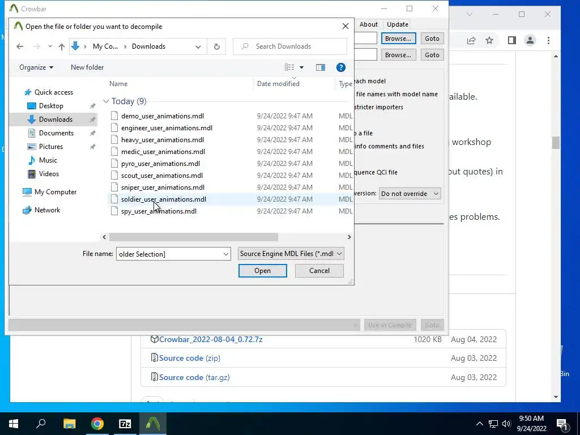Switch to Crowbar About tab
The image size is (580, 435).
pyautogui.click(x=368, y=24)
